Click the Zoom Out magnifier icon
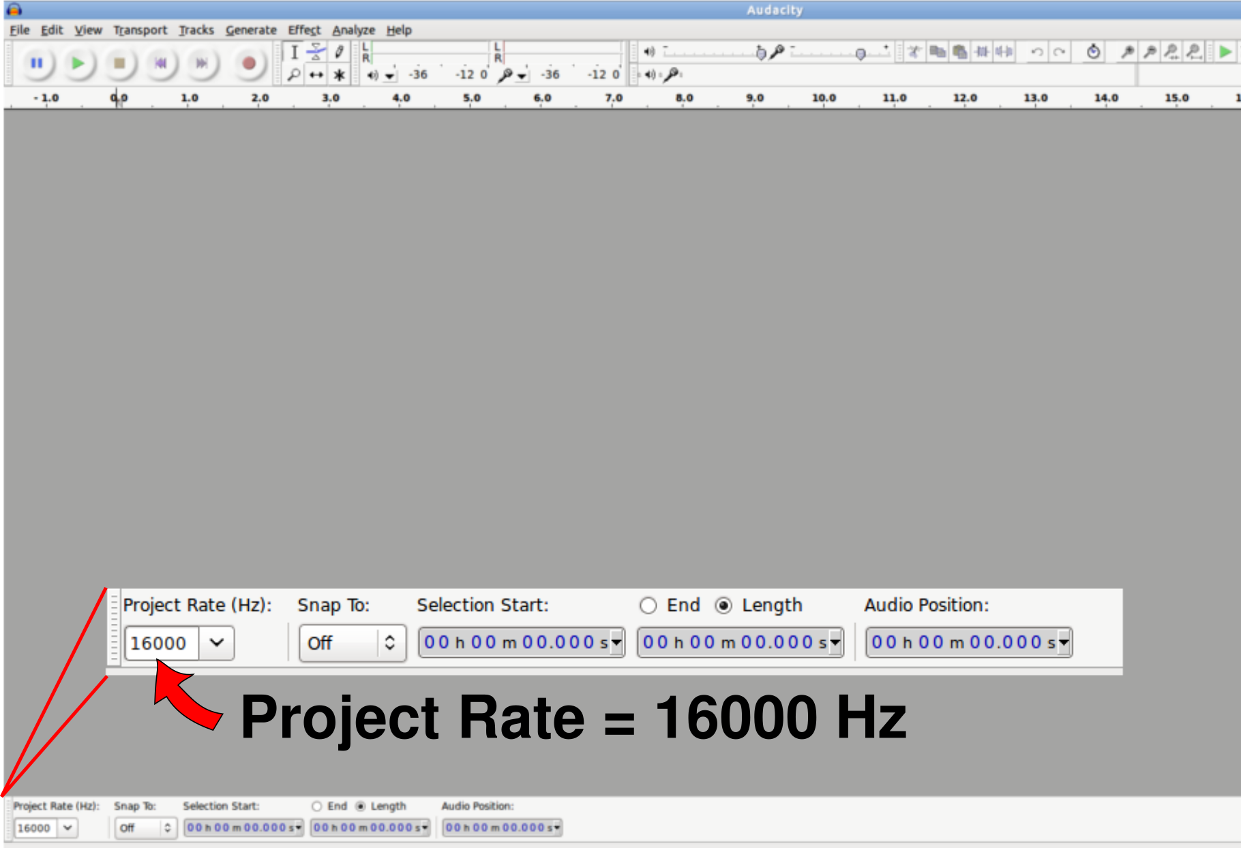Screen dimensions: 1241x848 coord(1150,52)
